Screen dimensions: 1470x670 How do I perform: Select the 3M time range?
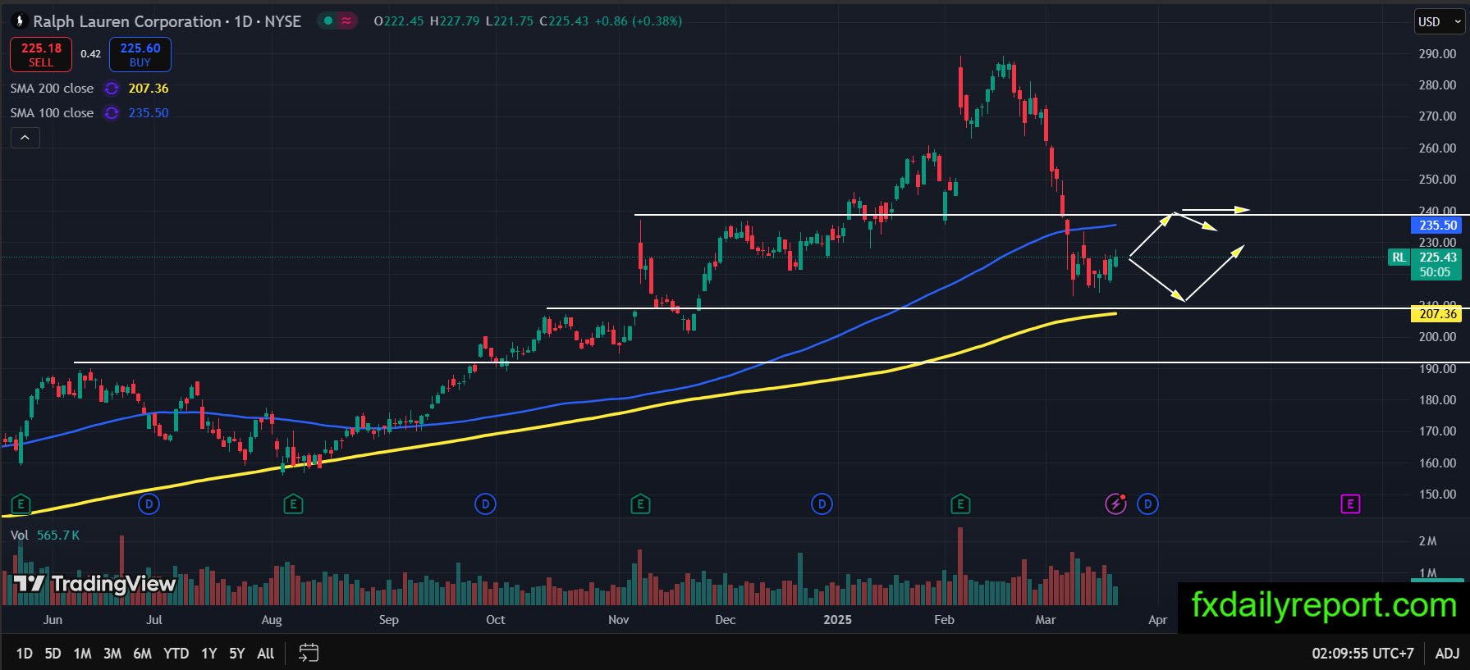(112, 654)
